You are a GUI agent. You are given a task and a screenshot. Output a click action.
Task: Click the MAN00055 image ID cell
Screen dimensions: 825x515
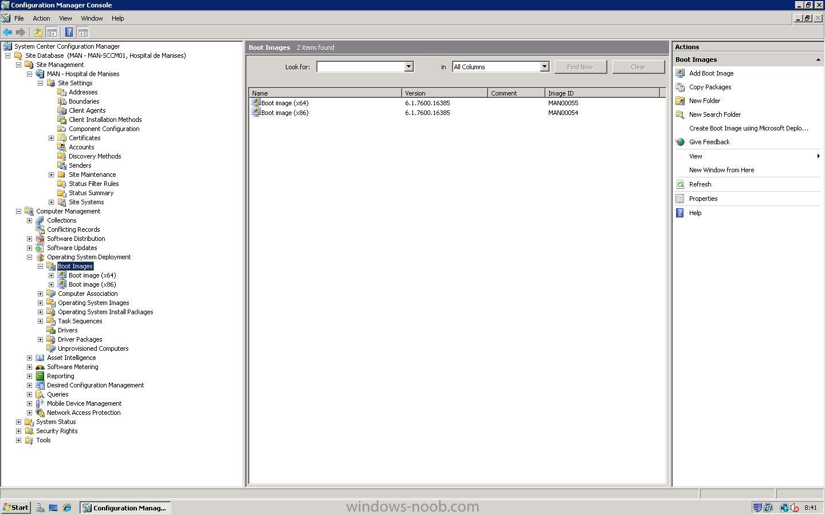tap(563, 103)
